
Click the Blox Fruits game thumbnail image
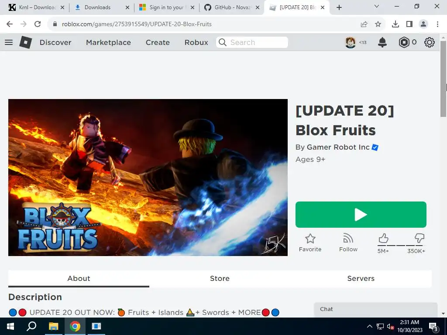(x=148, y=178)
